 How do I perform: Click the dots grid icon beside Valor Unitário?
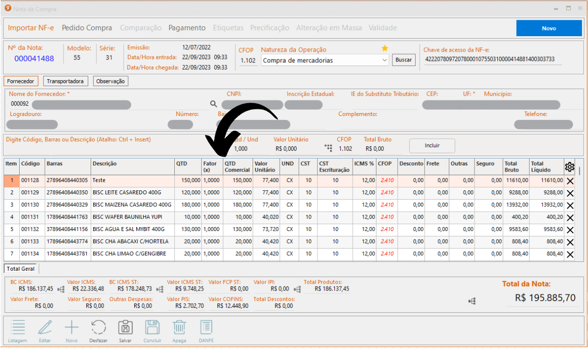click(x=328, y=148)
